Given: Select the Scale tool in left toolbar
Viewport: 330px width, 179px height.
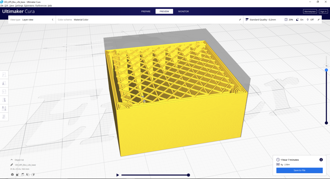Looking at the screenshot, I should coord(4,83).
